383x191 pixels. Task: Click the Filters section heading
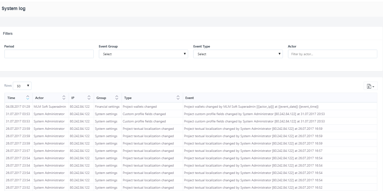pos(8,34)
